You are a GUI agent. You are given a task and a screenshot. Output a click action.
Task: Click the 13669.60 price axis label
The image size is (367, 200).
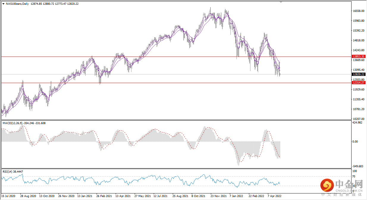[x=358, y=60]
